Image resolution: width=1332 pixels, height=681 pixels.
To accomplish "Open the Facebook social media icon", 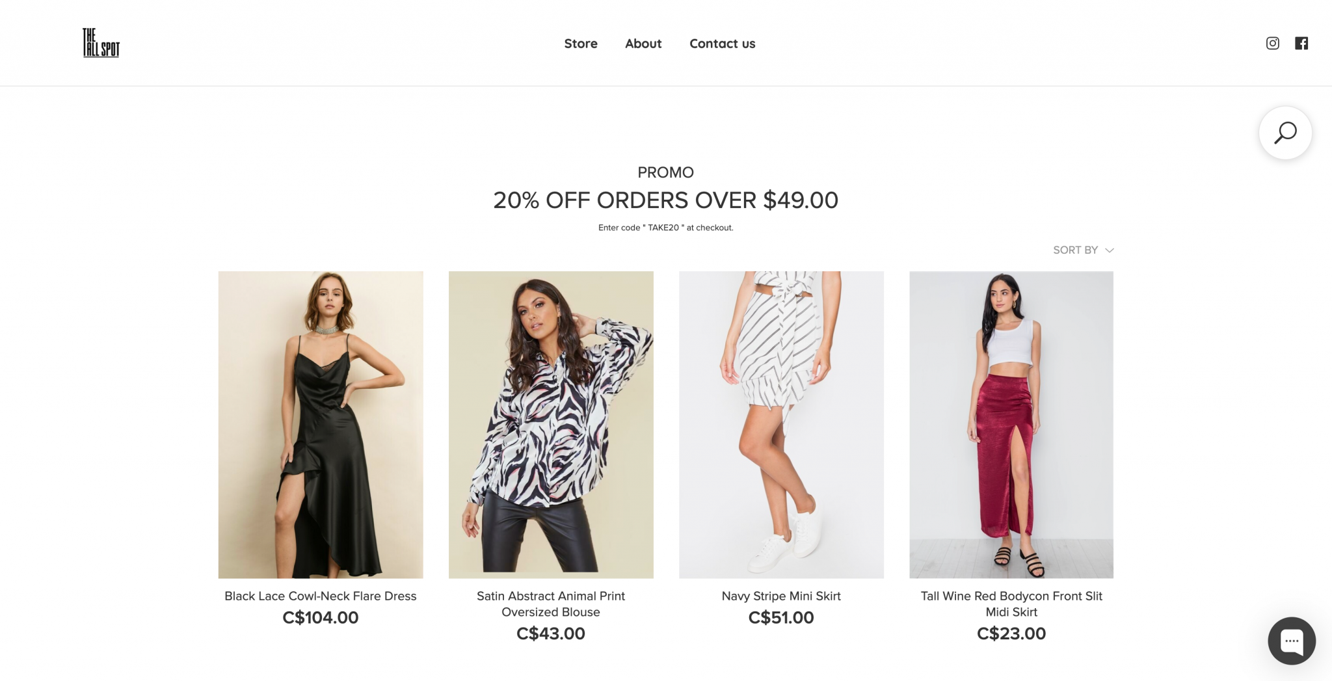I will click(x=1301, y=43).
